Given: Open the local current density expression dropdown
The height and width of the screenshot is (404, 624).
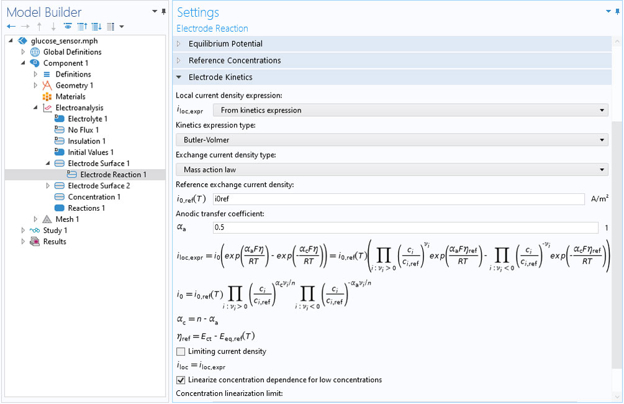Looking at the screenshot, I should point(410,111).
